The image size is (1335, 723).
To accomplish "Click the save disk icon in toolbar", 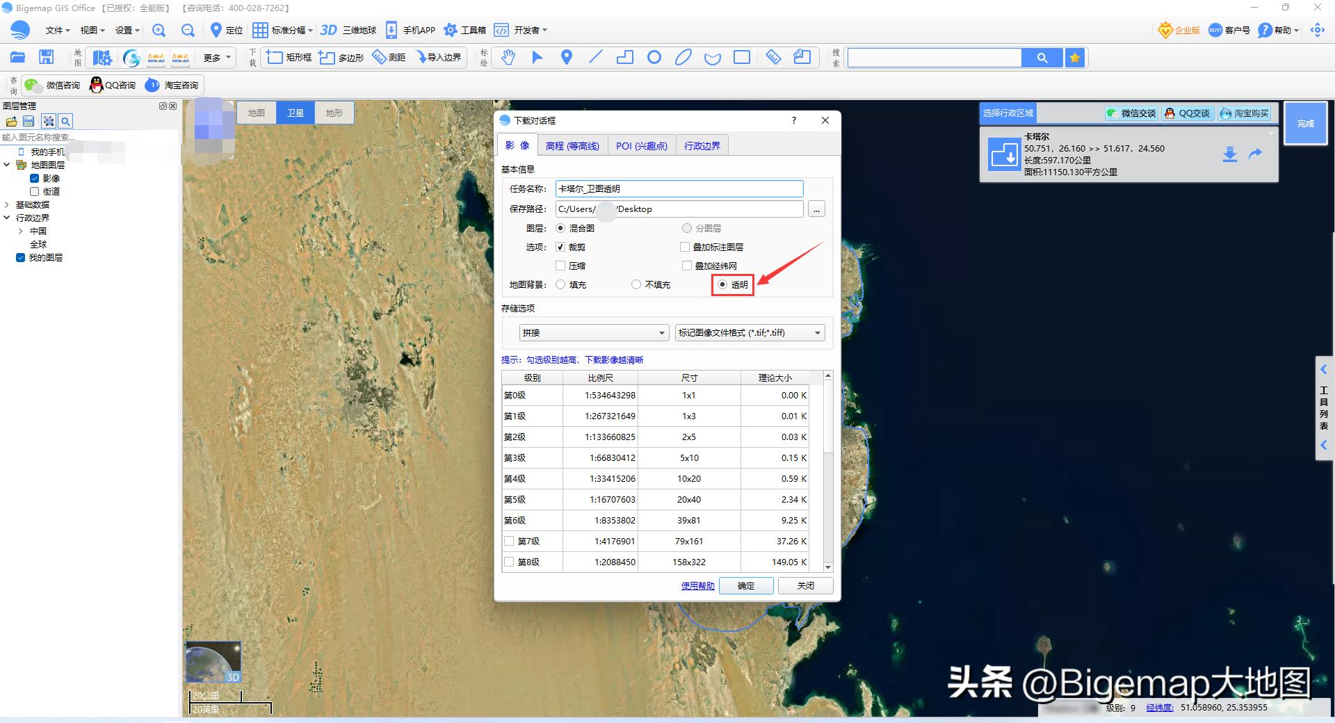I will tap(46, 58).
